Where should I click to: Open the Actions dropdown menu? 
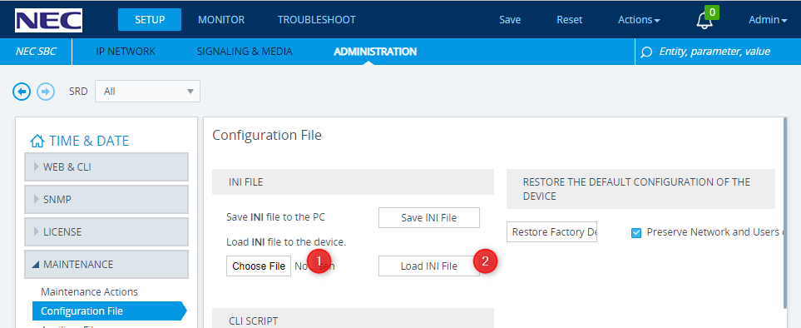(x=639, y=19)
